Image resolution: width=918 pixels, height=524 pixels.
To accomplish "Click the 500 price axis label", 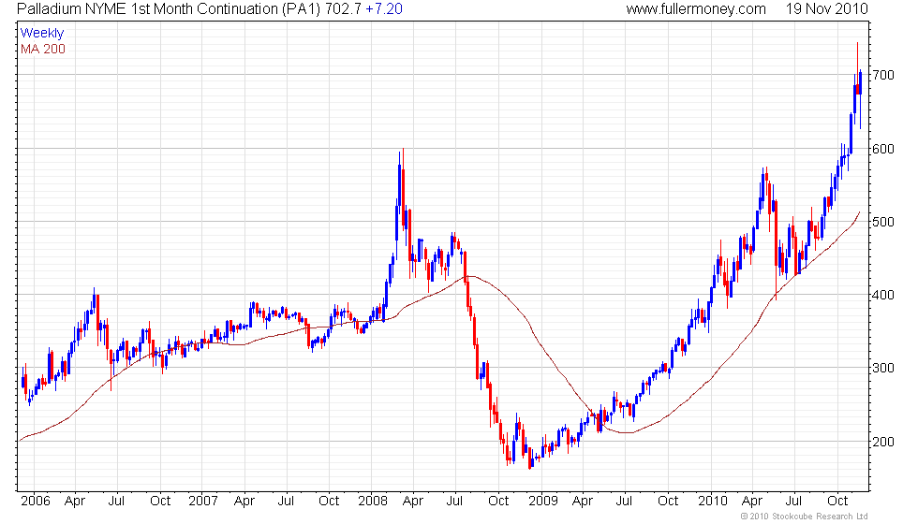I will (883, 222).
